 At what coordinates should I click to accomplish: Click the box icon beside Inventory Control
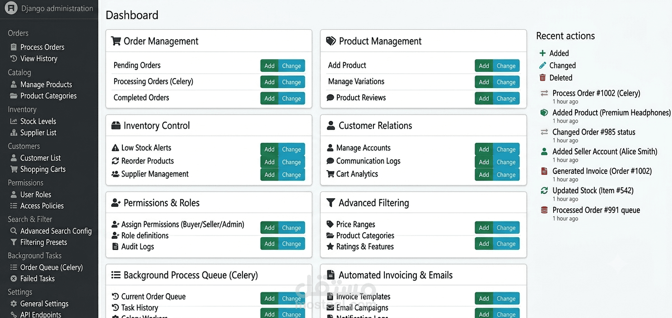click(x=116, y=126)
